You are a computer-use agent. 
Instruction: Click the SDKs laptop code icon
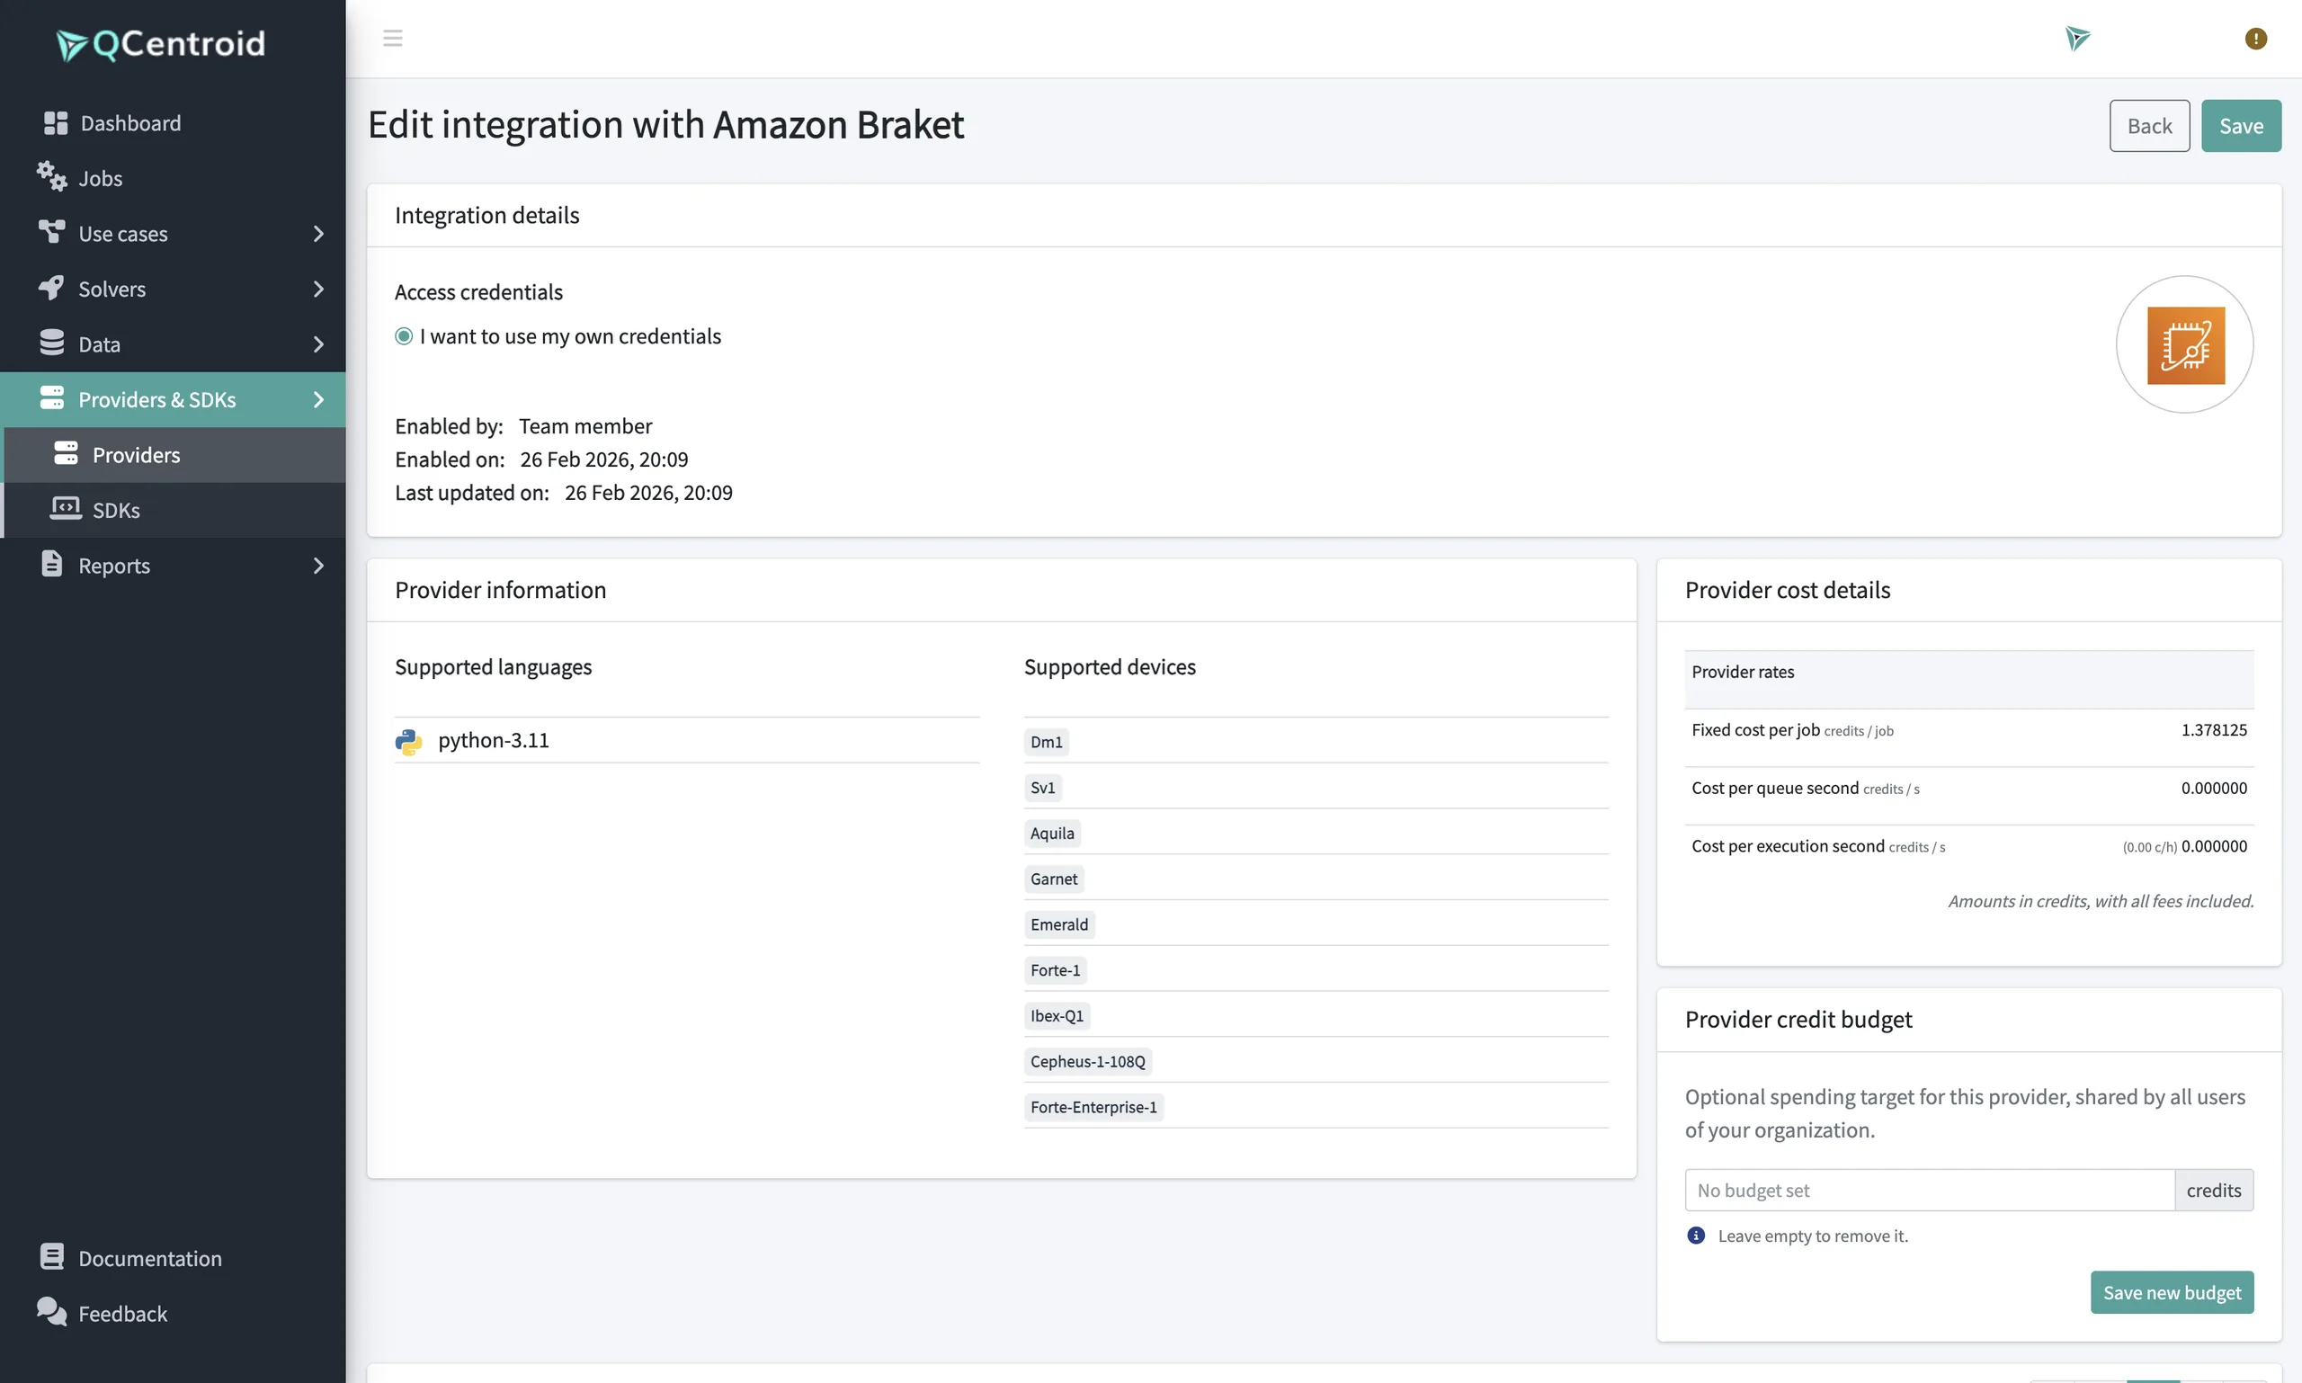click(x=66, y=508)
